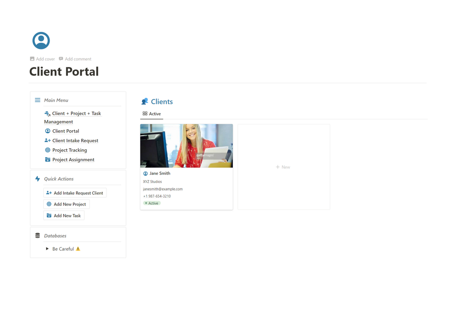Click the Clients heading people icon
Image resolution: width=458 pixels, height=330 pixels.
coord(144,102)
